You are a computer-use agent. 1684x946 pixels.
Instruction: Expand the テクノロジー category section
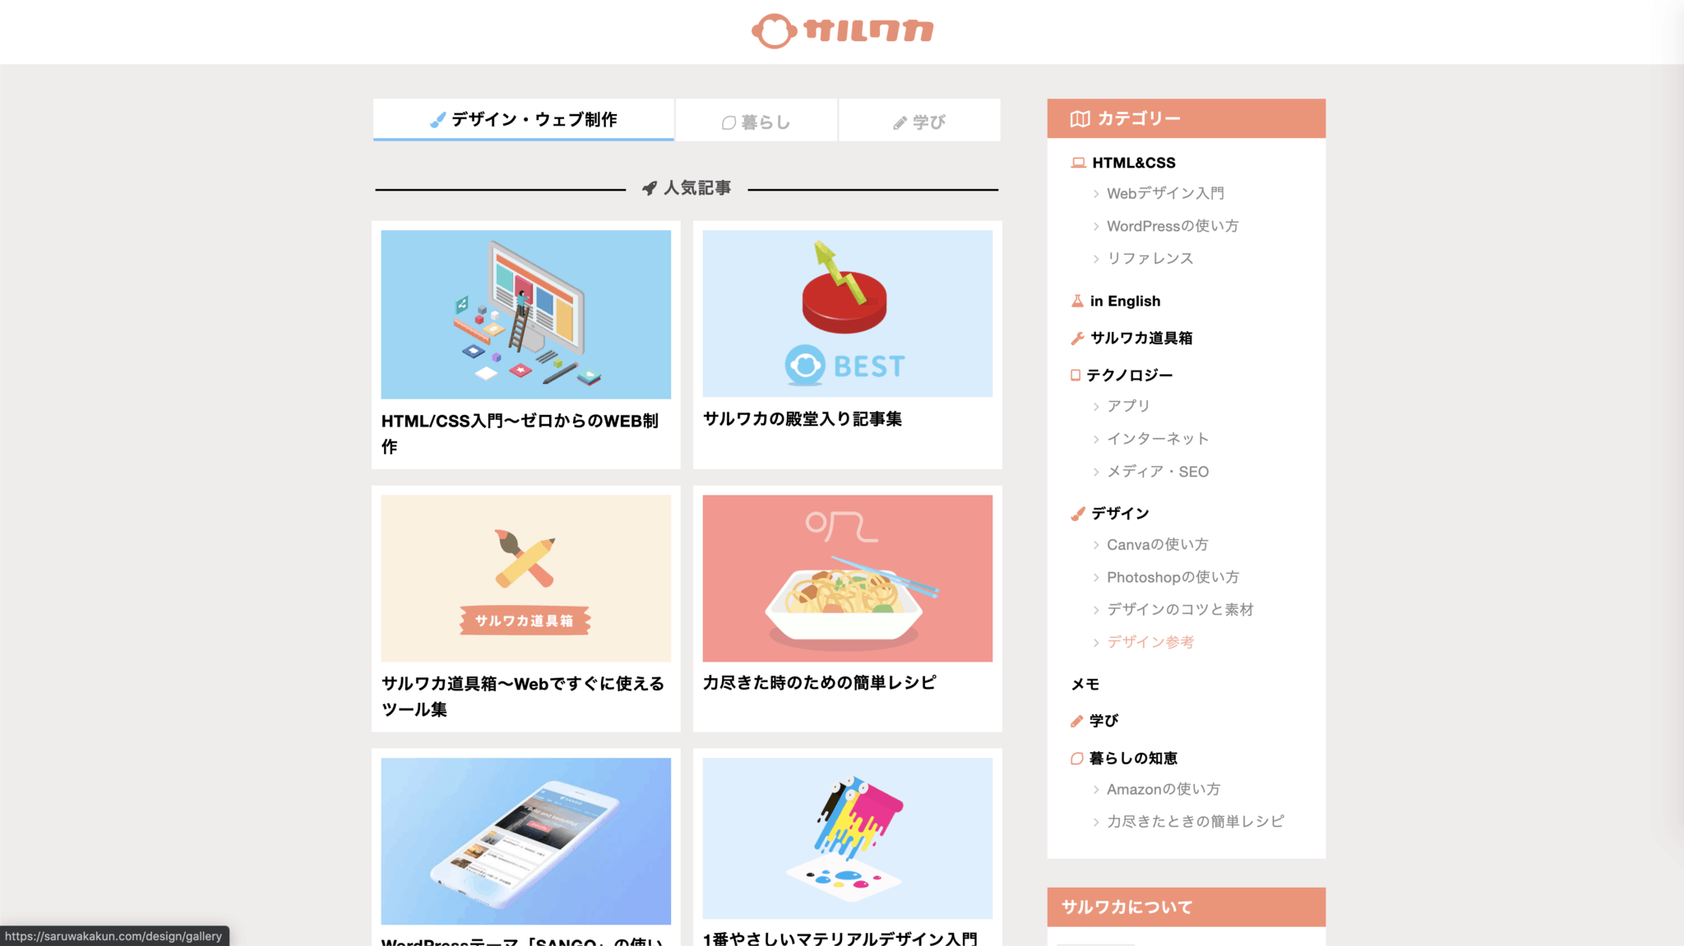coord(1129,373)
